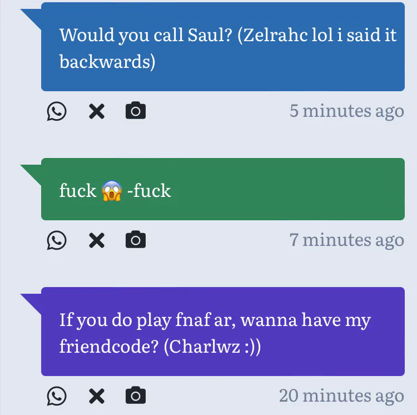Click the name 'Zelrahc' in the blue message
This screenshot has width=417, height=415.
coord(275,35)
